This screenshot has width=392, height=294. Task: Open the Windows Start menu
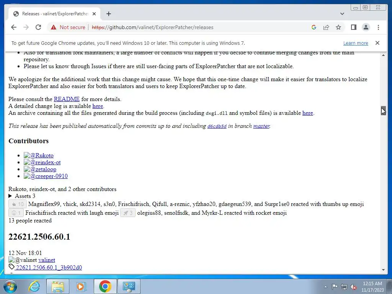(10, 286)
